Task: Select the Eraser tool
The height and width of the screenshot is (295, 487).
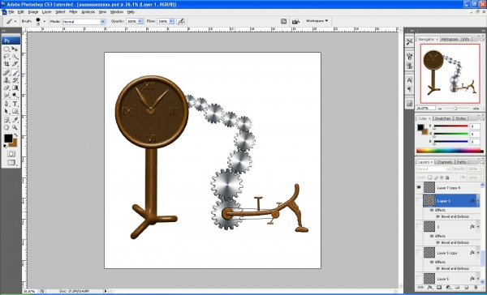Action: [6, 88]
